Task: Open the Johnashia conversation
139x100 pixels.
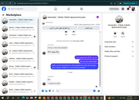Action: (19, 36)
